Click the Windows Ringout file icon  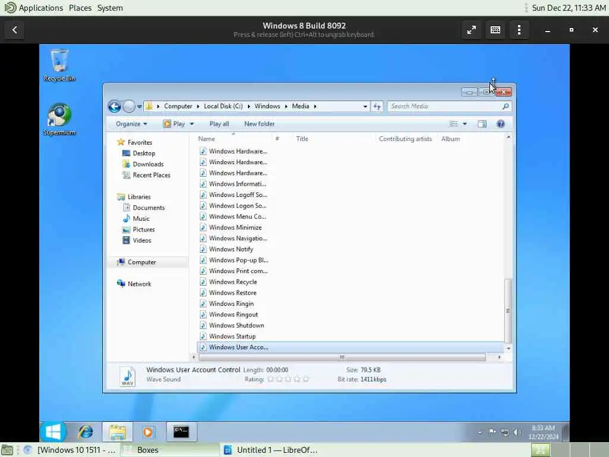203,314
